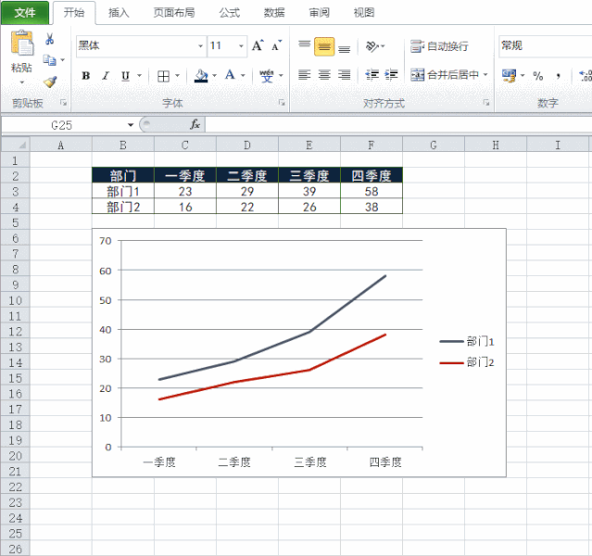592x556 pixels.
Task: Click the Copy icon
Action: (49, 59)
